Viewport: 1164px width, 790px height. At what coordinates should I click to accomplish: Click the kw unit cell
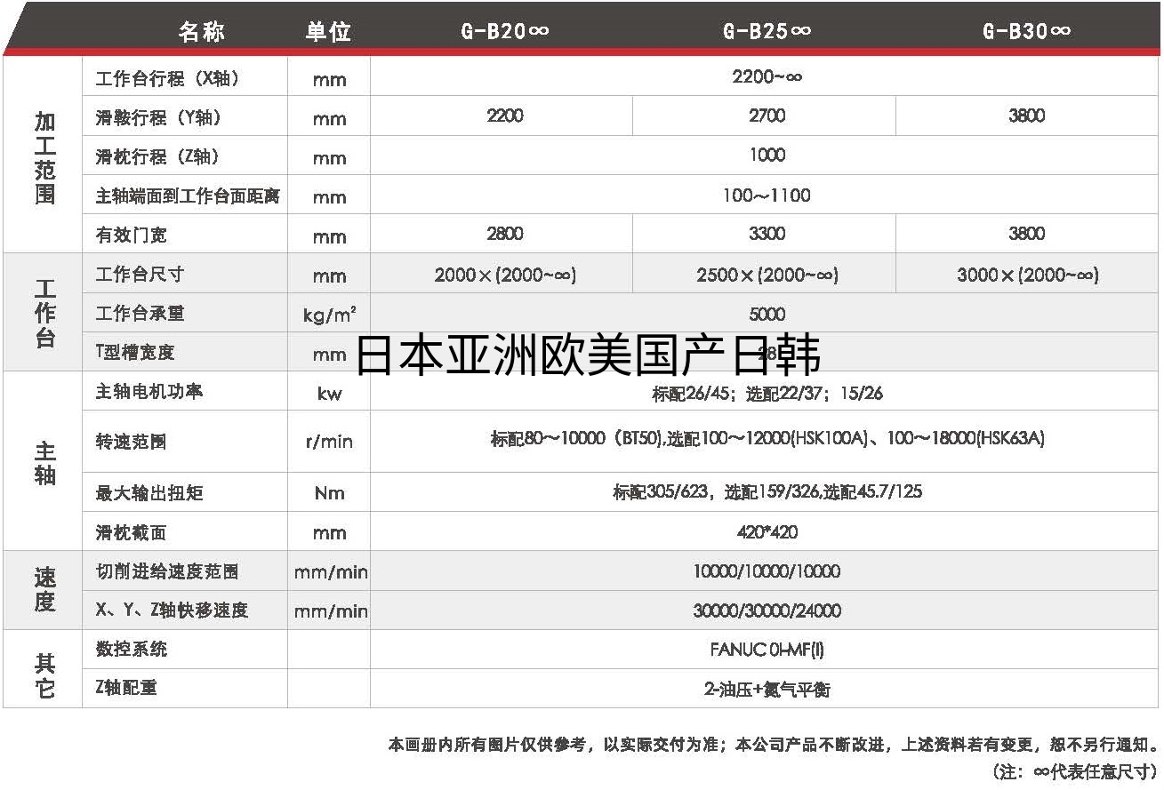click(x=329, y=393)
